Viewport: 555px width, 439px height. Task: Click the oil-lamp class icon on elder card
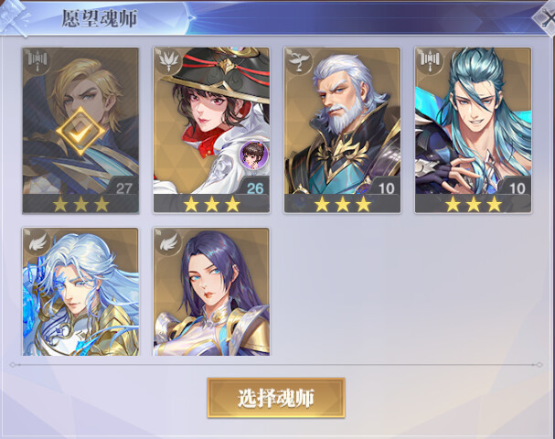[300, 61]
